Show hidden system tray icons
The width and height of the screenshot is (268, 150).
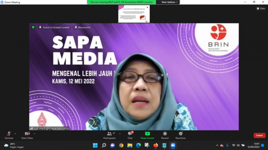(217, 146)
